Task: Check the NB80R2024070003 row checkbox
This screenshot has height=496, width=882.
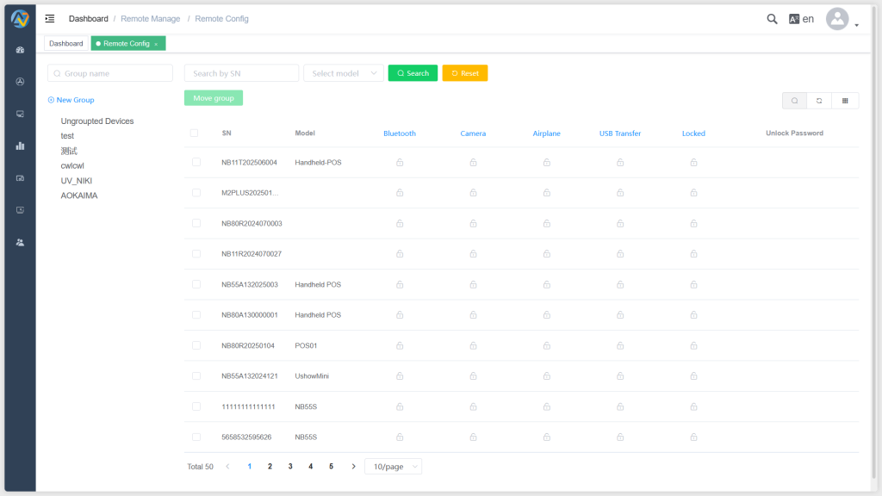Action: [x=196, y=223]
